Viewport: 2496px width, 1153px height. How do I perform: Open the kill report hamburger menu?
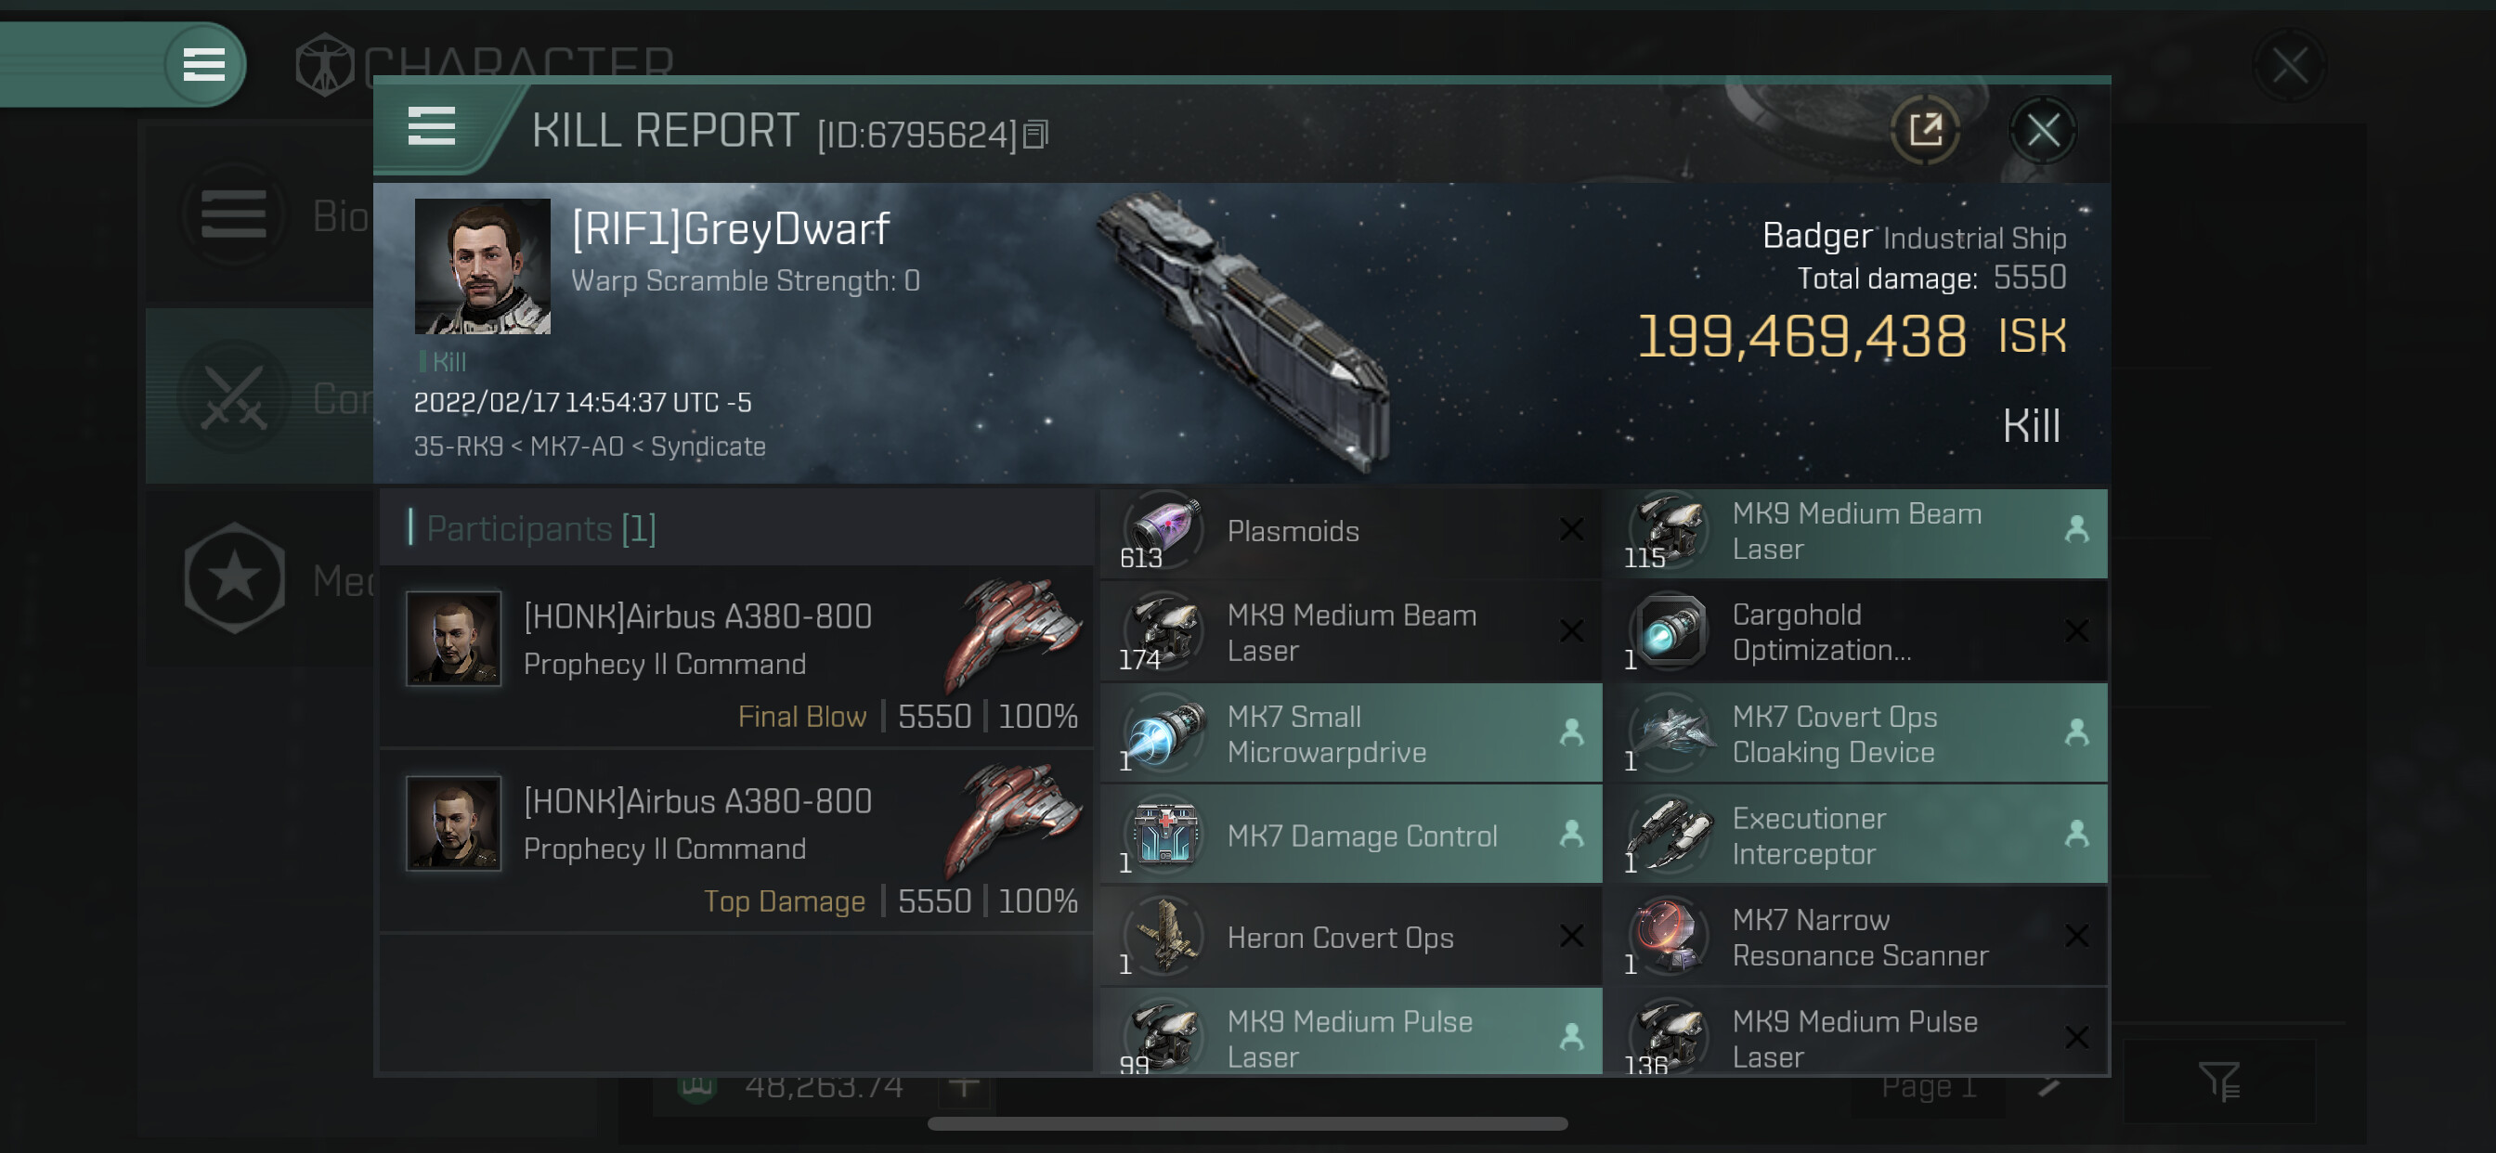(431, 127)
